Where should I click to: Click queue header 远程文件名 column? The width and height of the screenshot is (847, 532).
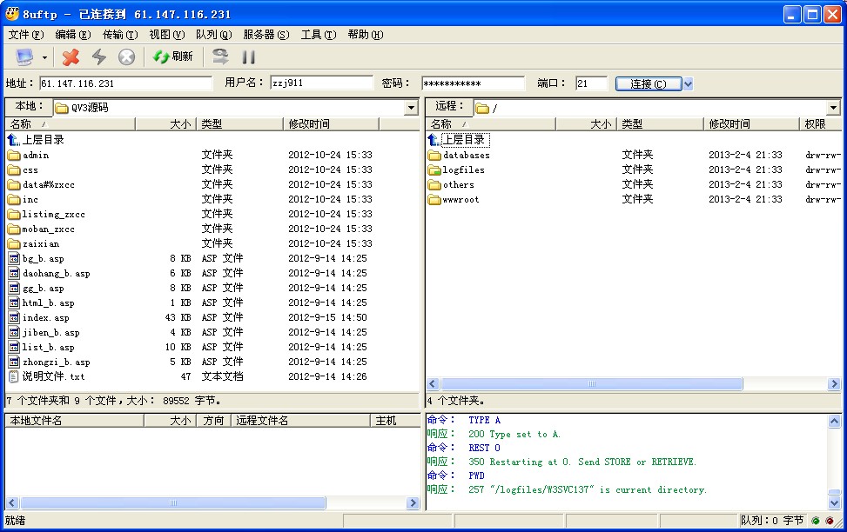[x=301, y=421]
